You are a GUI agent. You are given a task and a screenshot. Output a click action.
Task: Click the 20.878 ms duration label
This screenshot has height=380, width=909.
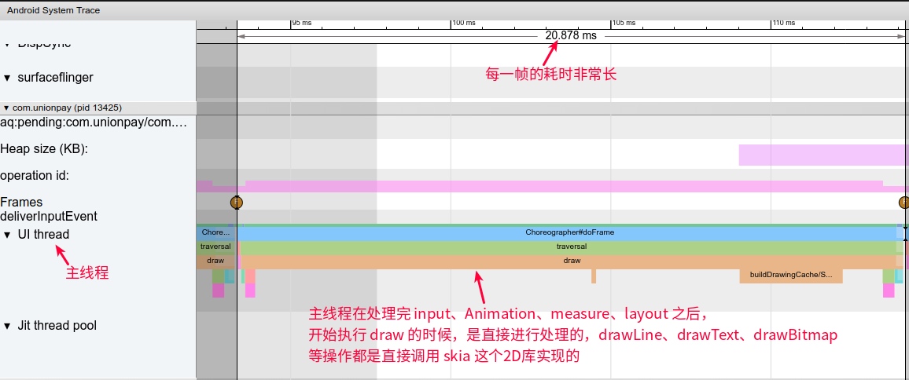click(x=571, y=36)
